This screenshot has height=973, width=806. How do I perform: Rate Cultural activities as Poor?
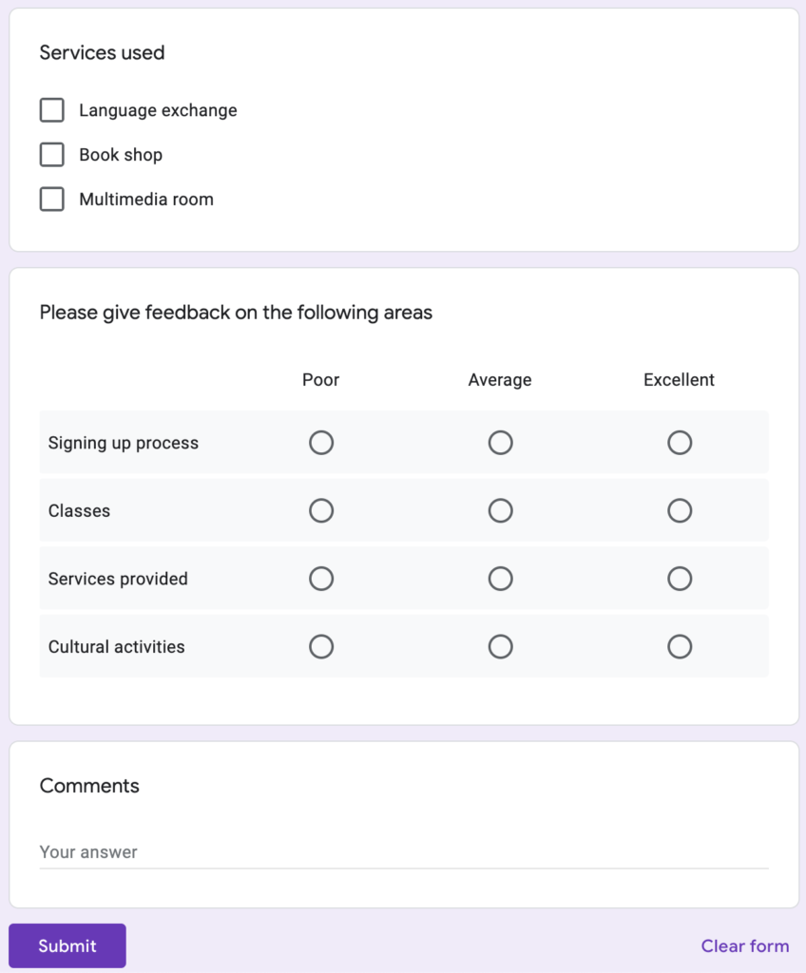[x=321, y=646]
